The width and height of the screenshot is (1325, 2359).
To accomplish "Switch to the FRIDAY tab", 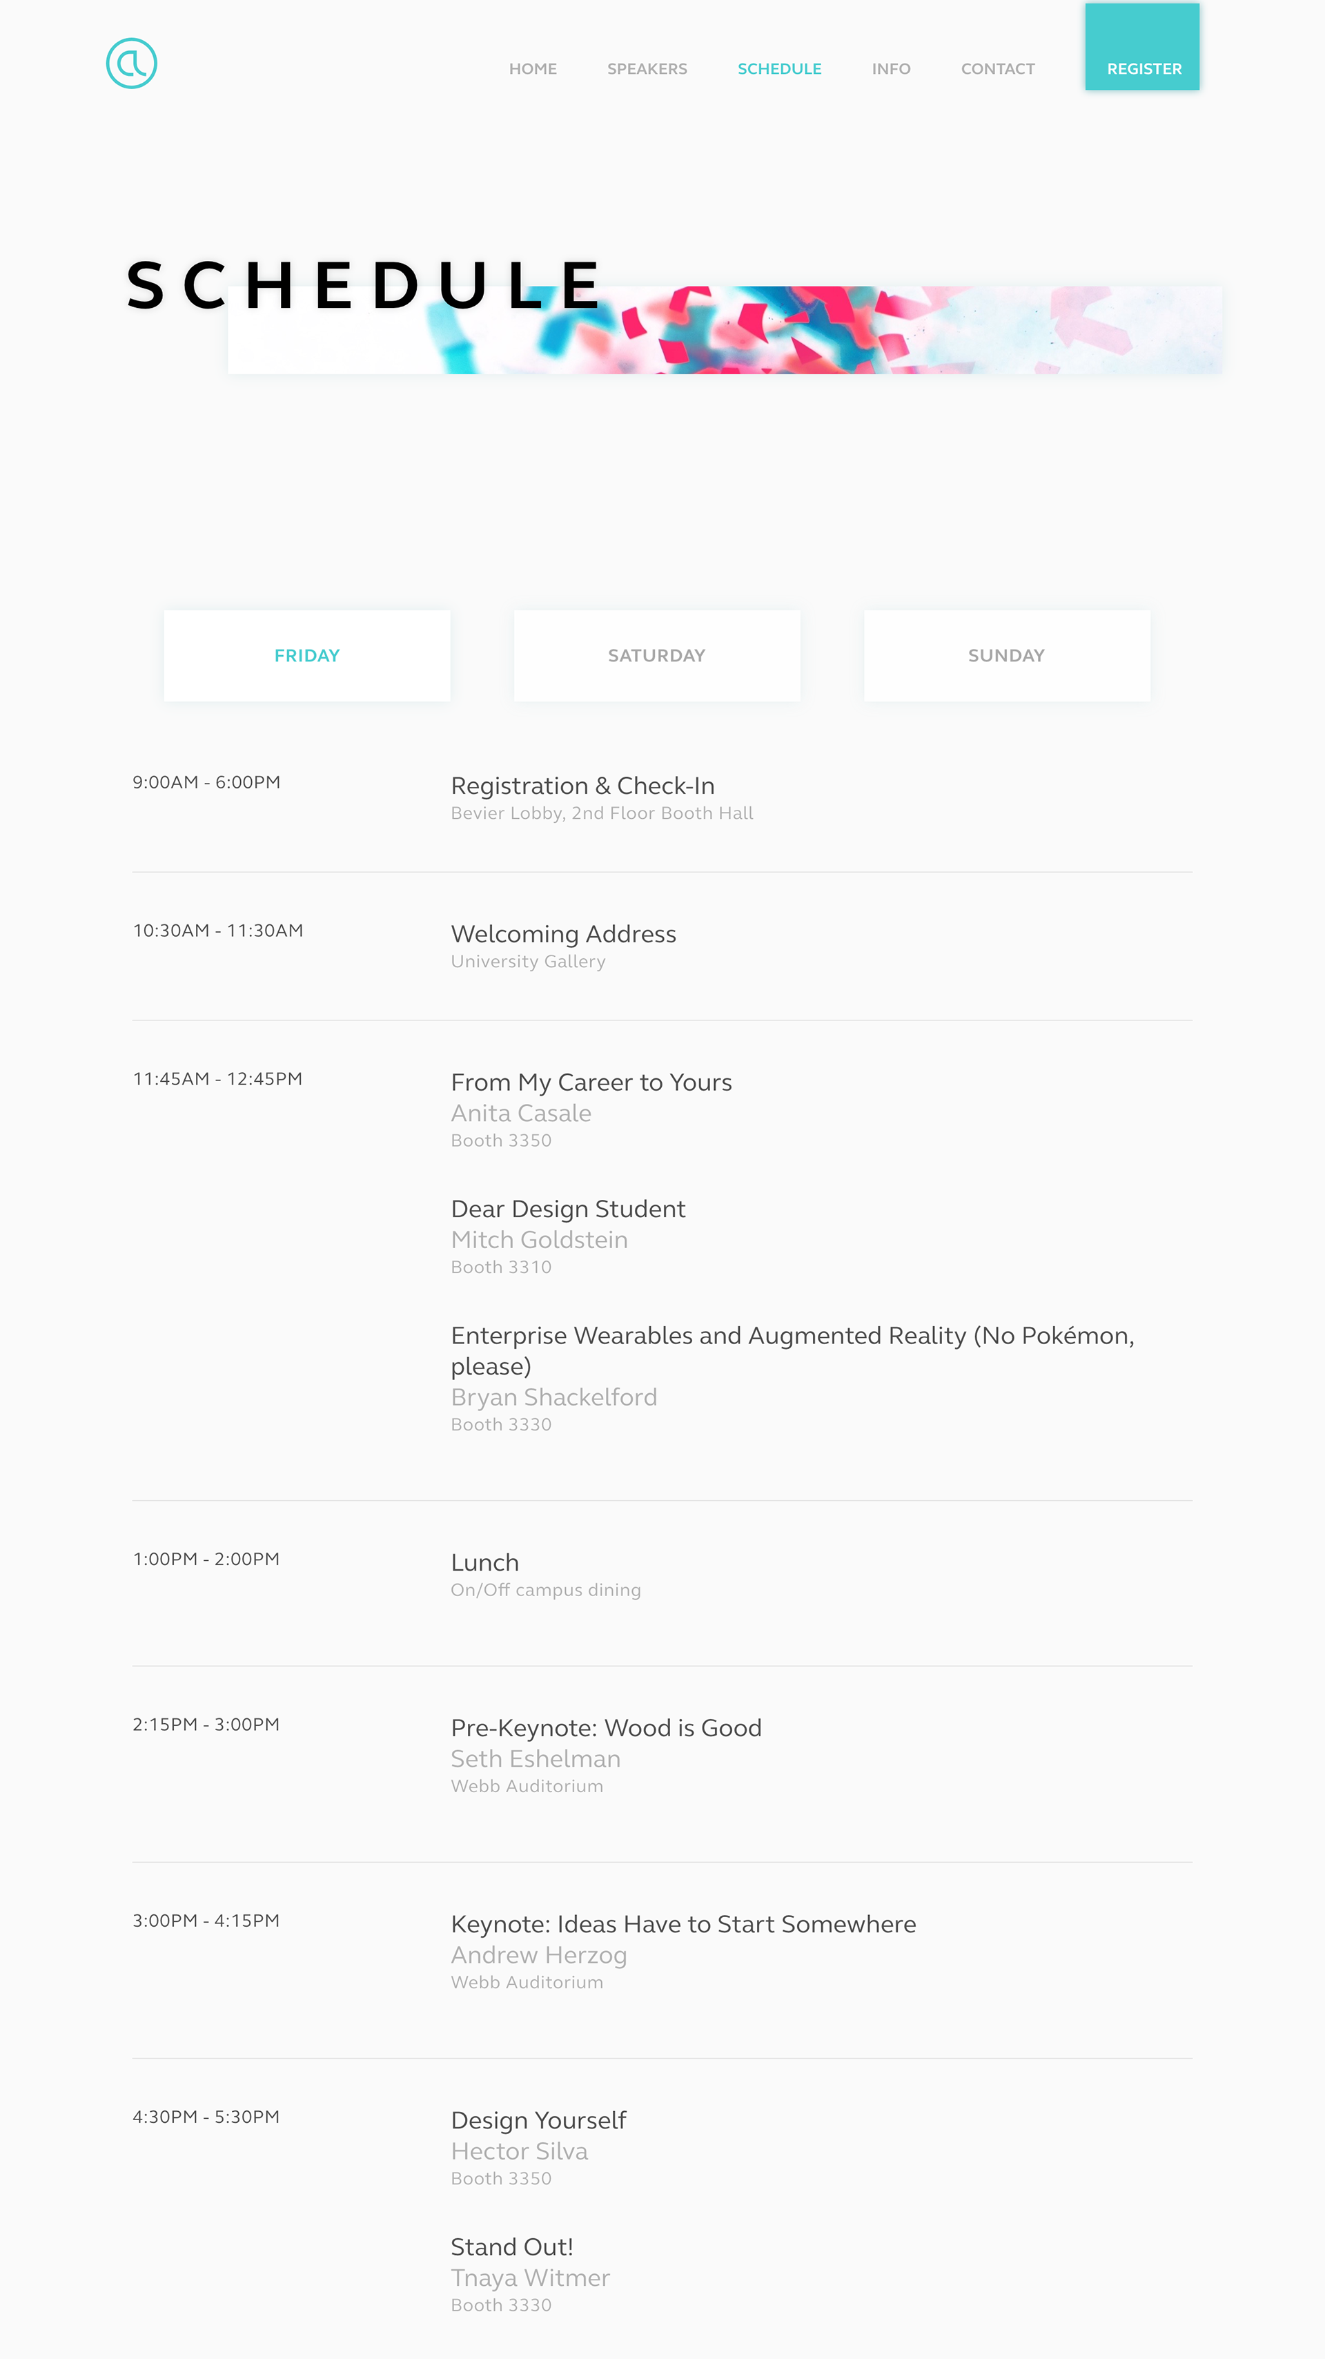I will click(x=307, y=656).
